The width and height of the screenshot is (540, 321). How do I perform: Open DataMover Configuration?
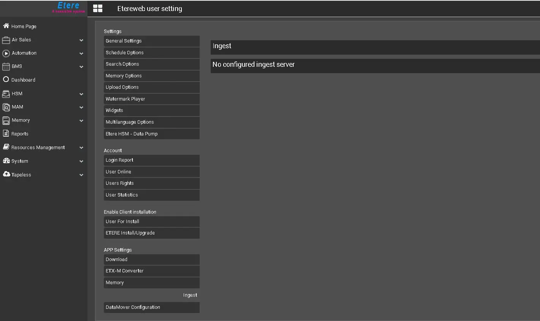[151, 307]
